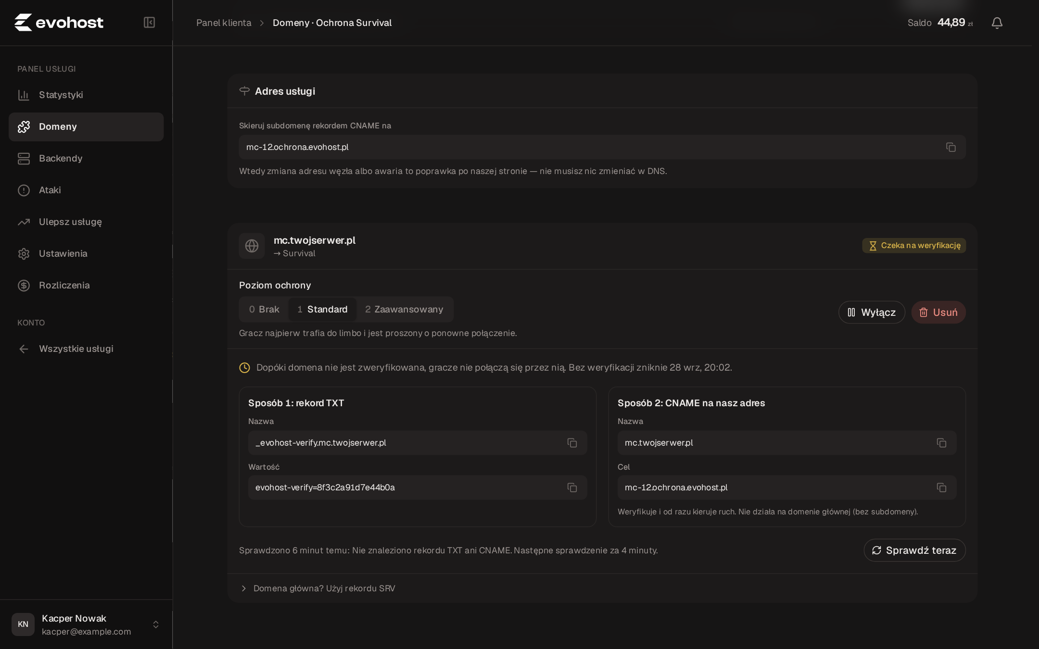This screenshot has width=1039, height=649.
Task: Click the KN avatar
Action: click(x=23, y=624)
